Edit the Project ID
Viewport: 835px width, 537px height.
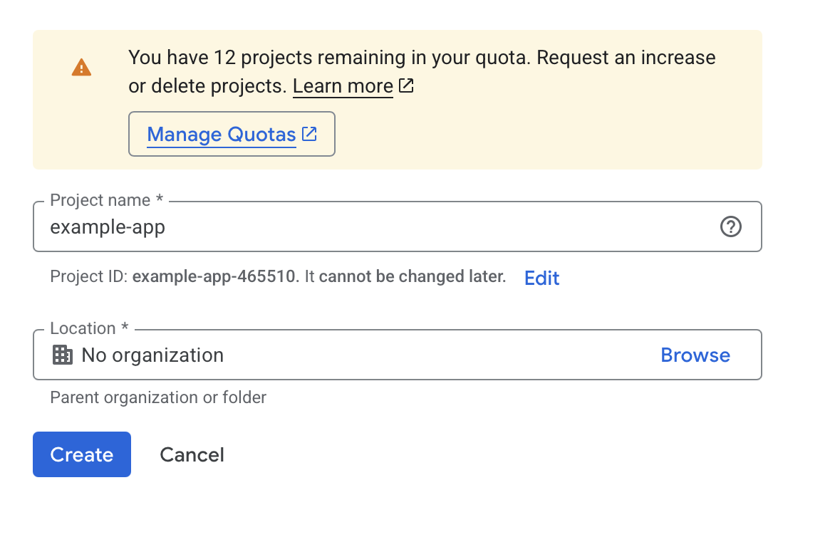(x=541, y=278)
